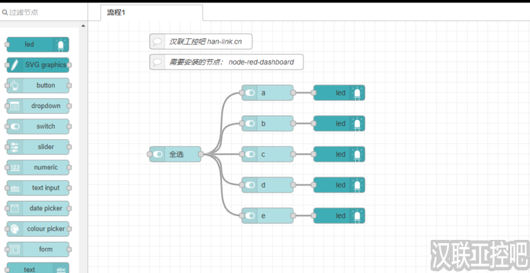Select the node-red-dashboard comment node
530x273 pixels.
tap(226, 62)
